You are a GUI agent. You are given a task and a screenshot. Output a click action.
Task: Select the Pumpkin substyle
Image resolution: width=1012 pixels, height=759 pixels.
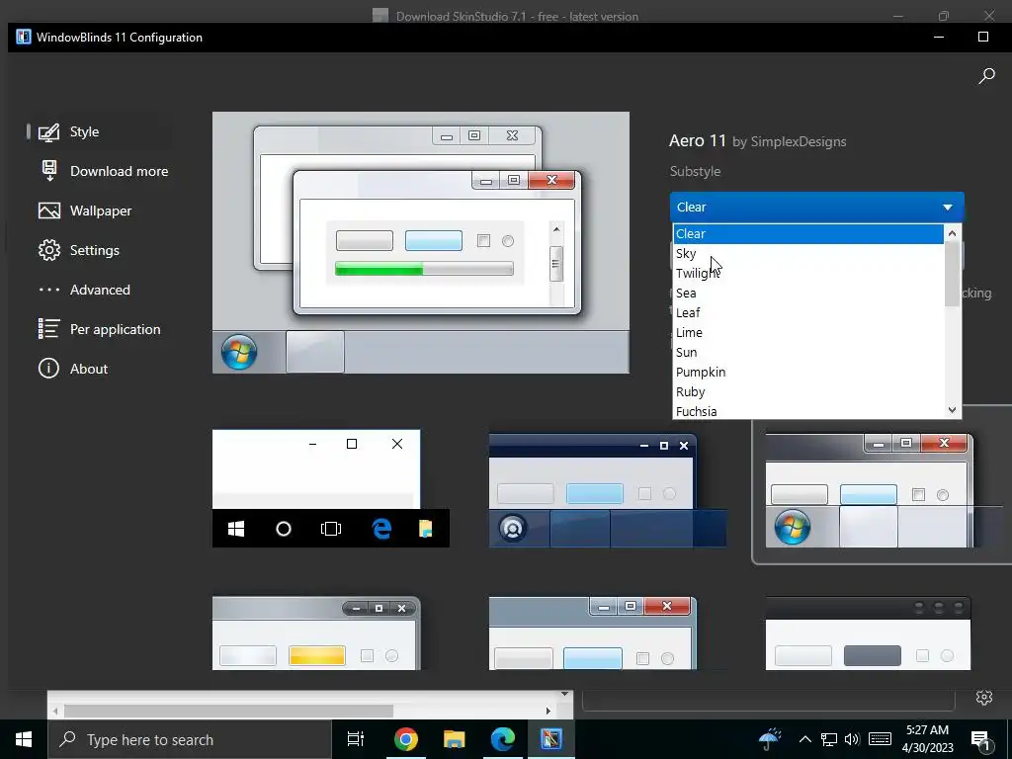[x=808, y=373]
